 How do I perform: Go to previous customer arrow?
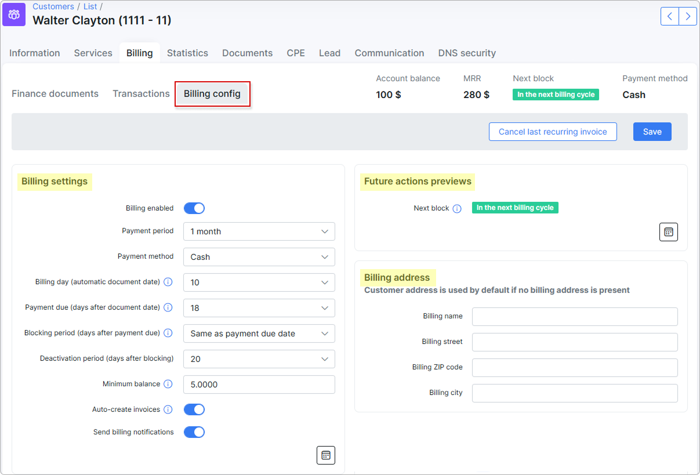click(x=670, y=16)
